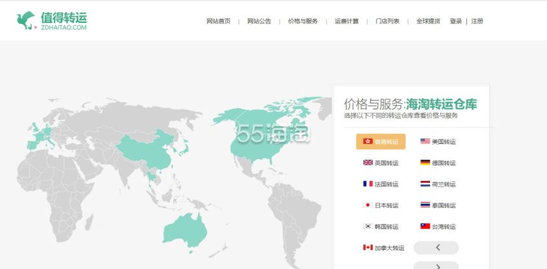
Task: Click the South Korean flag icon
Action: (368, 226)
